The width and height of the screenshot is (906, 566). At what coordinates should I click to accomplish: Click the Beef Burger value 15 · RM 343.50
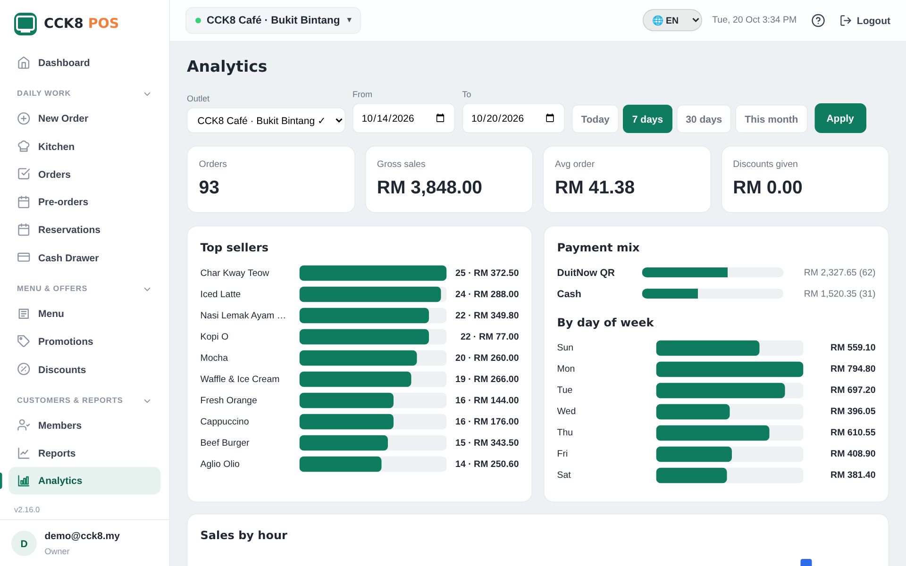pos(487,442)
